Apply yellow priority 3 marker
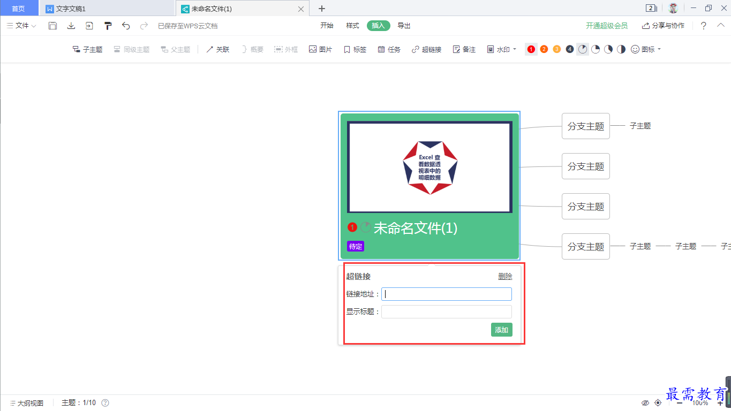Screen dimensions: 731x411 (x=557, y=49)
